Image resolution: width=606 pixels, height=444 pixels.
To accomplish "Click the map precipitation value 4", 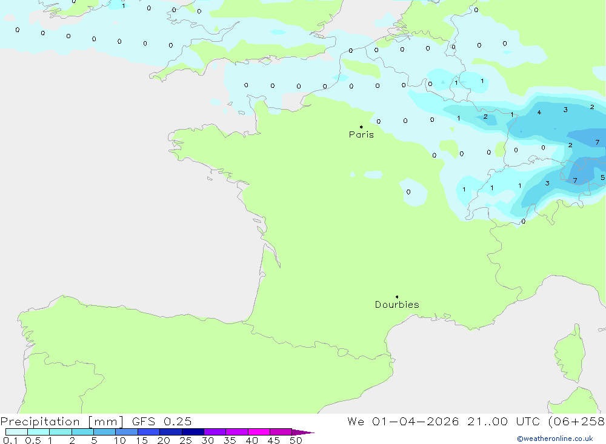I will pos(539,113).
